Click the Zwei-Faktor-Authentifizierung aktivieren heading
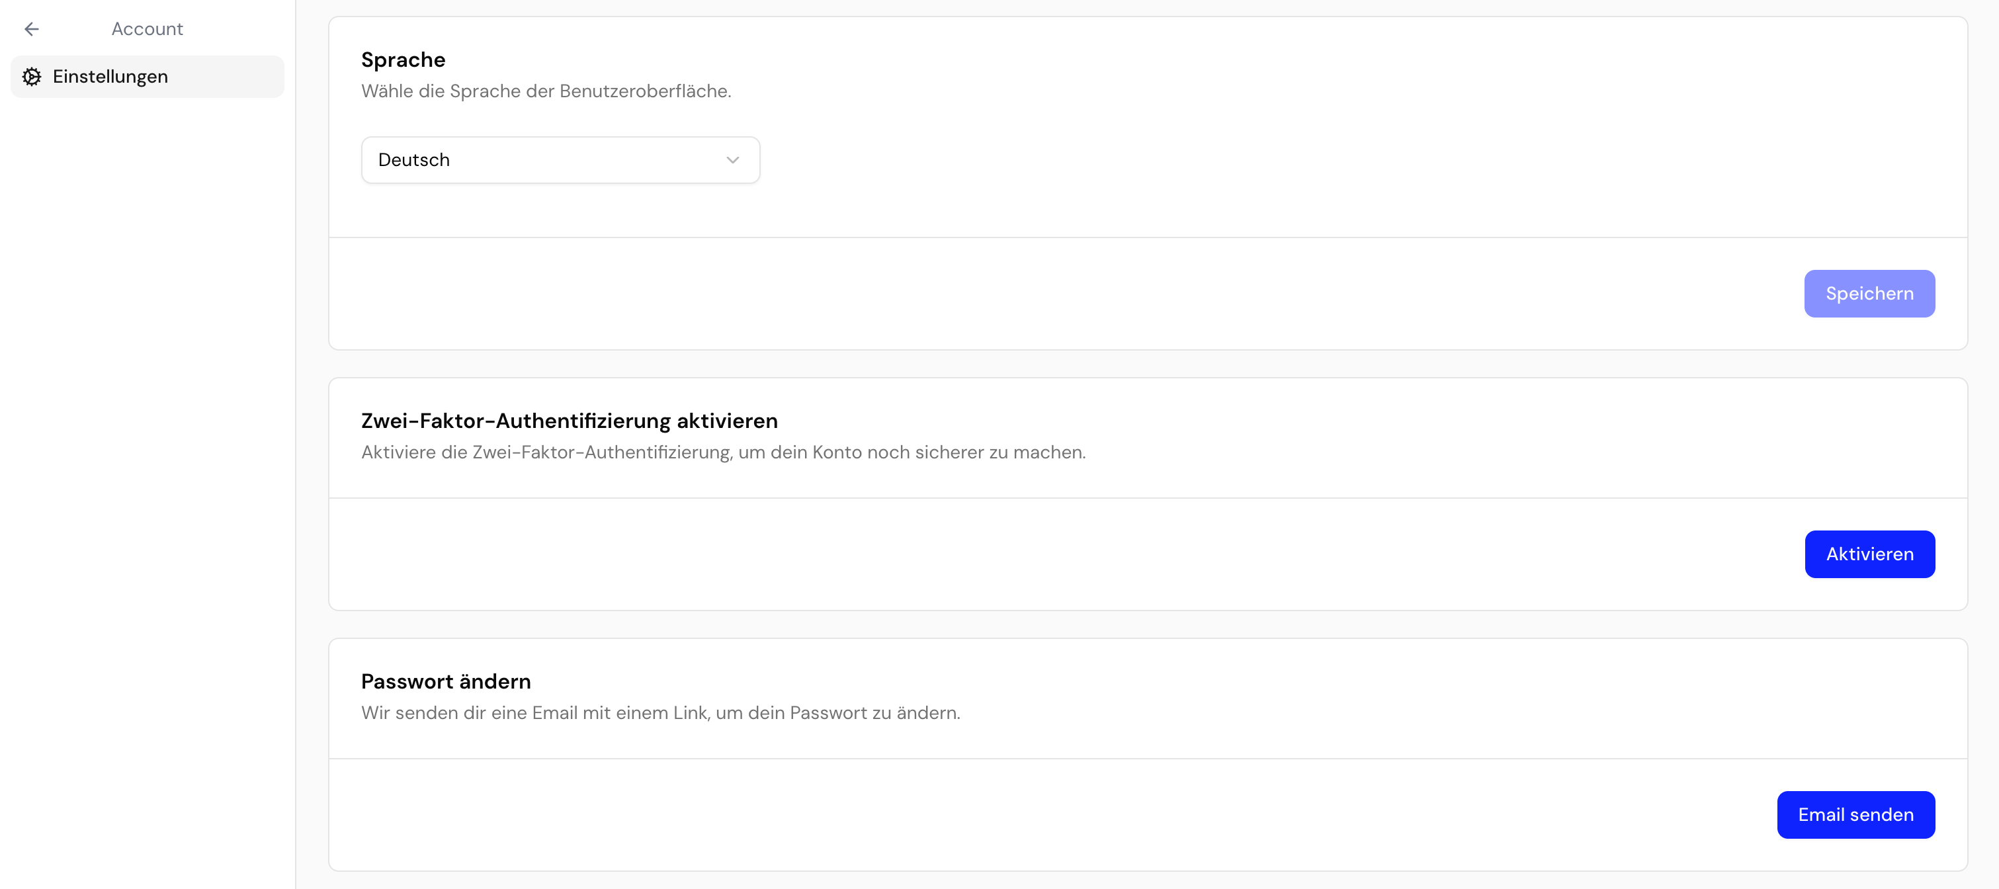The height and width of the screenshot is (889, 1999). click(x=570, y=421)
